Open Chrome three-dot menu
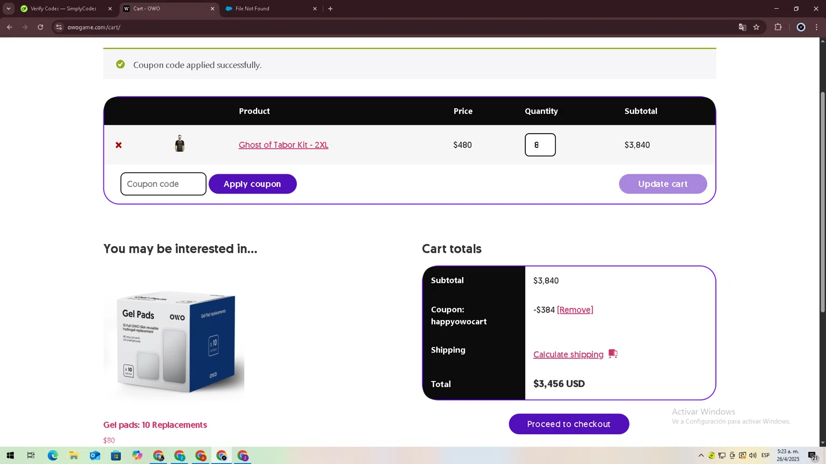Image resolution: width=826 pixels, height=464 pixels. point(817,27)
